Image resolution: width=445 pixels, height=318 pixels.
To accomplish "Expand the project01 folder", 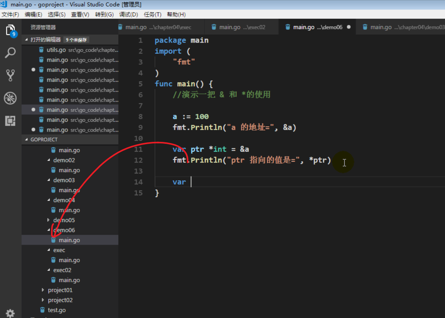I will (x=43, y=290).
